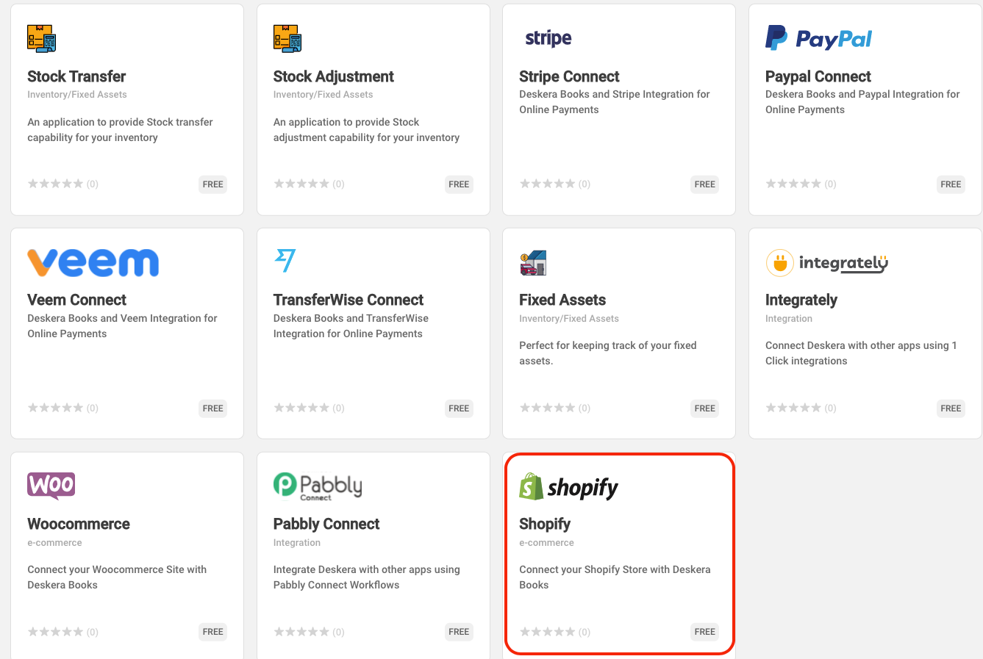The width and height of the screenshot is (983, 659).
Task: Select the PayPal logo
Action: point(818,38)
